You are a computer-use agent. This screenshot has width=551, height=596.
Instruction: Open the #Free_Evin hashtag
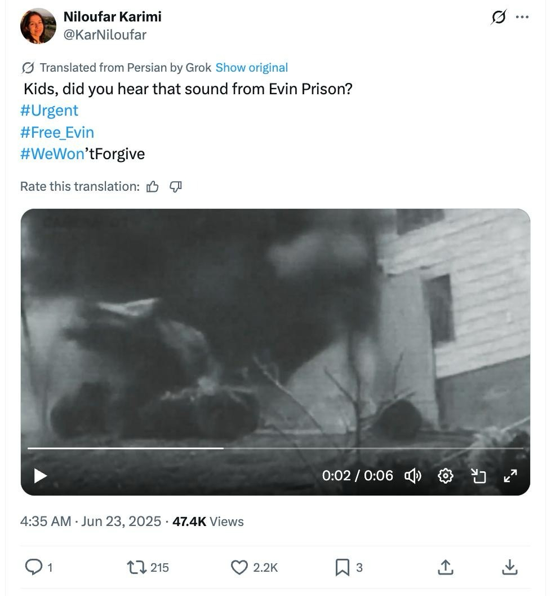tap(57, 133)
